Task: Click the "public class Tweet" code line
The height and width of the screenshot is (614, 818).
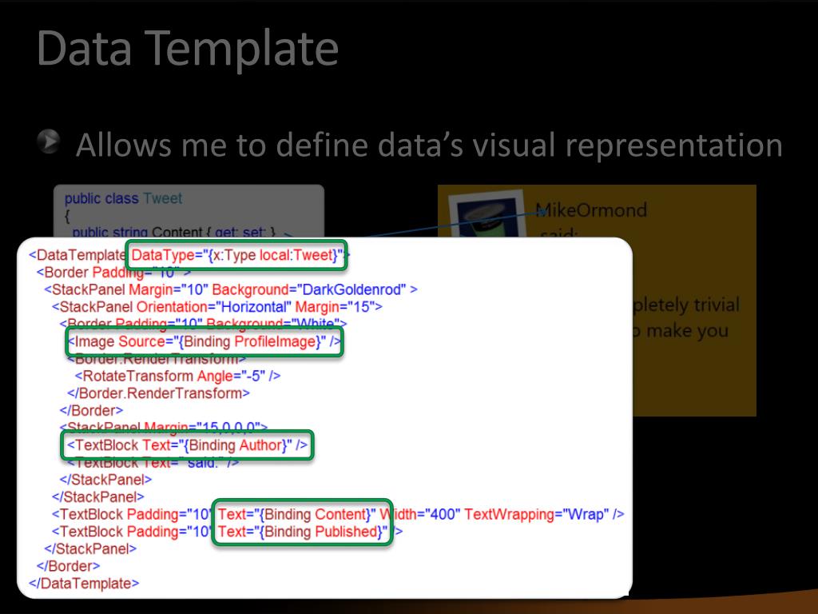Action: click(123, 198)
